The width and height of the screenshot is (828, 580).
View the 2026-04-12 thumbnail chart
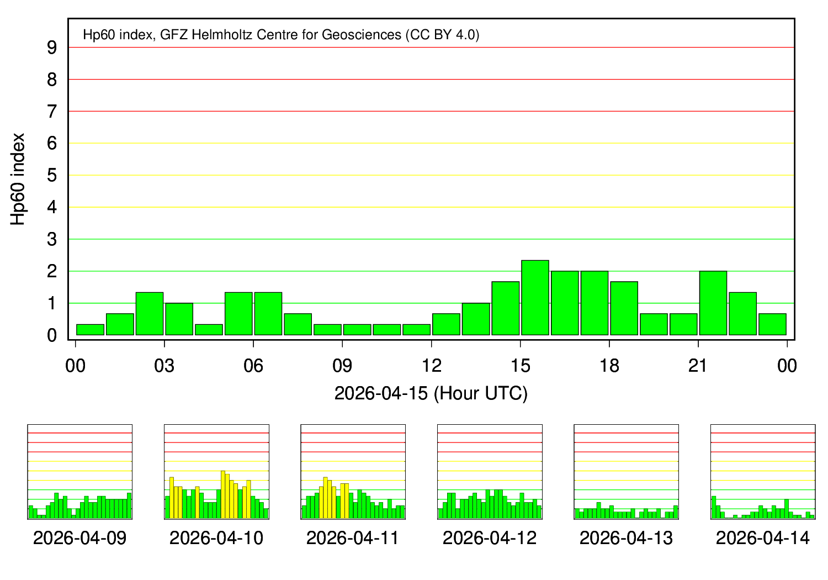tap(490, 472)
